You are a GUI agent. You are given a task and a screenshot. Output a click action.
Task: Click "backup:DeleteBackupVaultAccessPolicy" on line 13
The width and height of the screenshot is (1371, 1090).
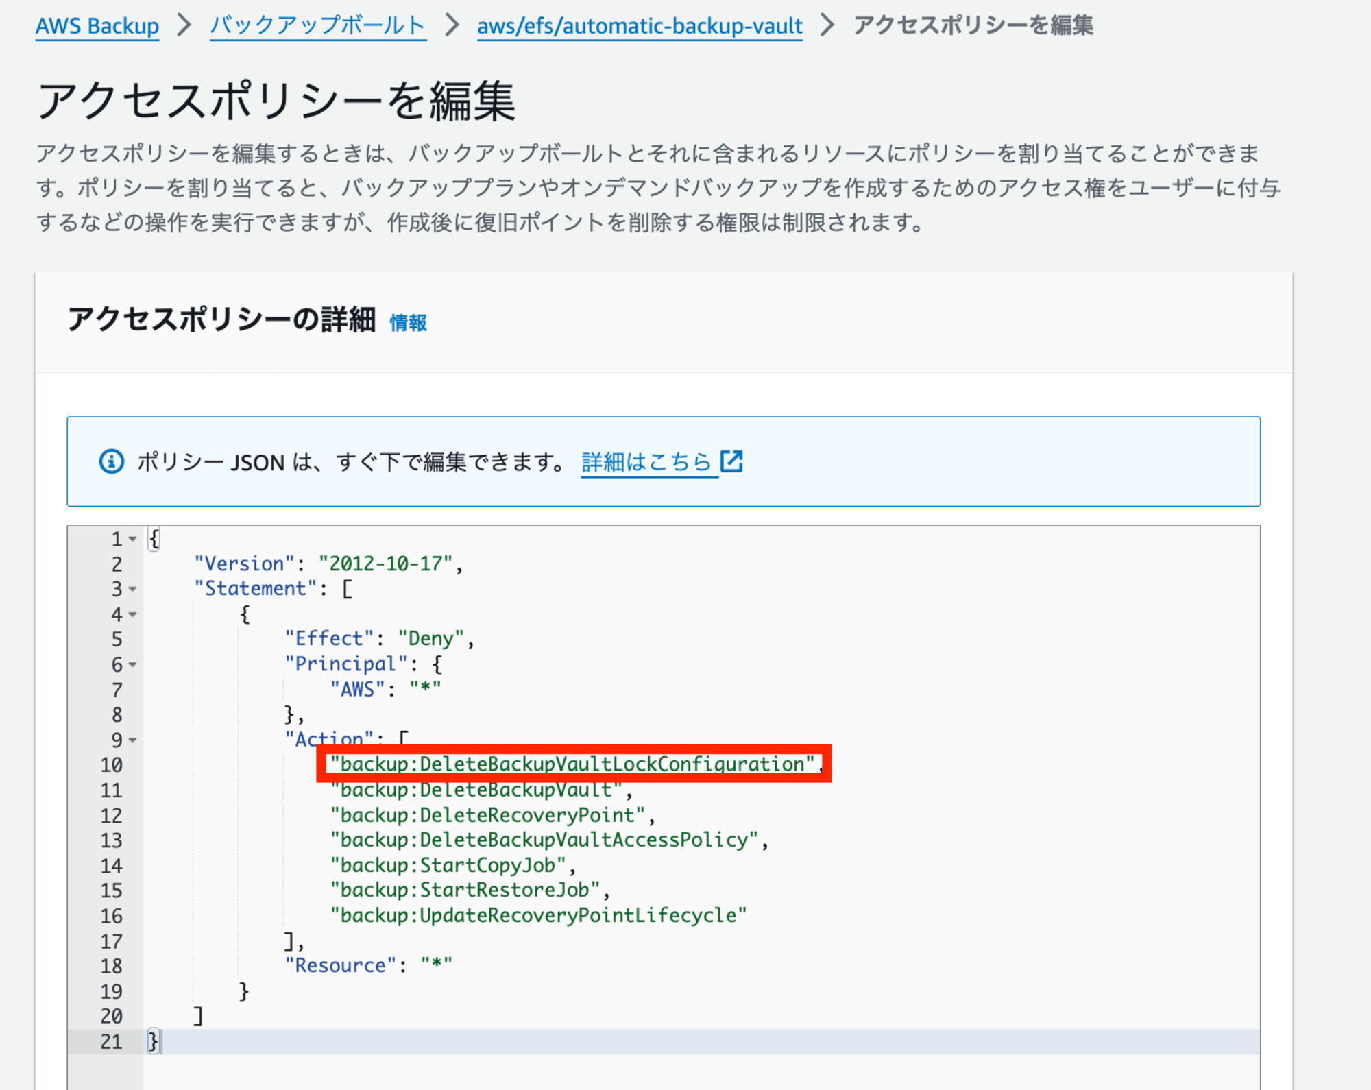[544, 840]
